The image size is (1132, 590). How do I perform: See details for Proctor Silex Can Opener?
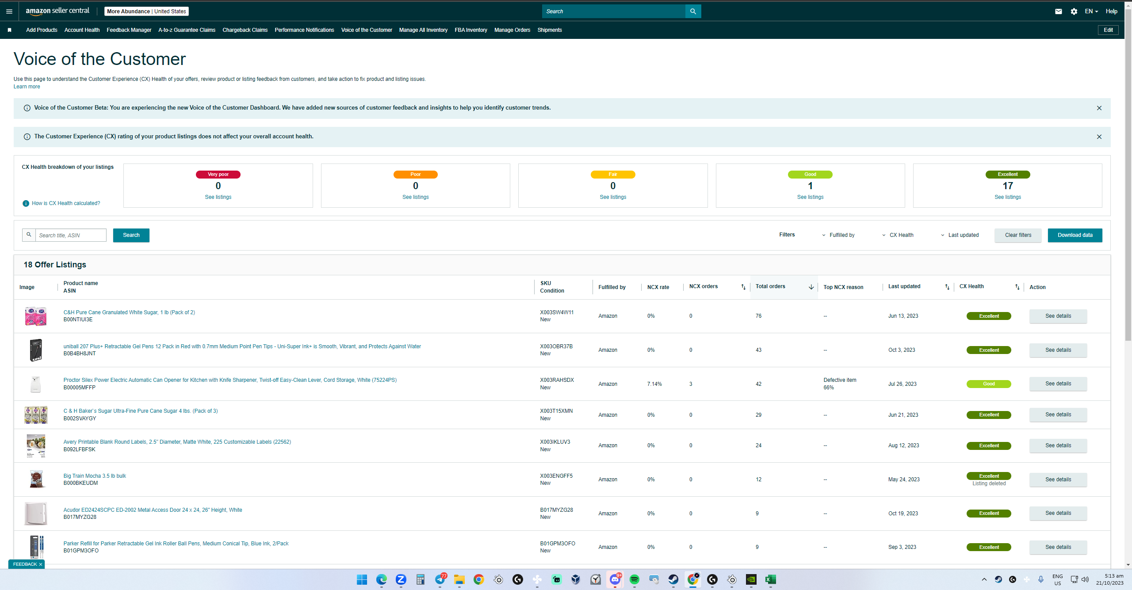[1058, 384]
